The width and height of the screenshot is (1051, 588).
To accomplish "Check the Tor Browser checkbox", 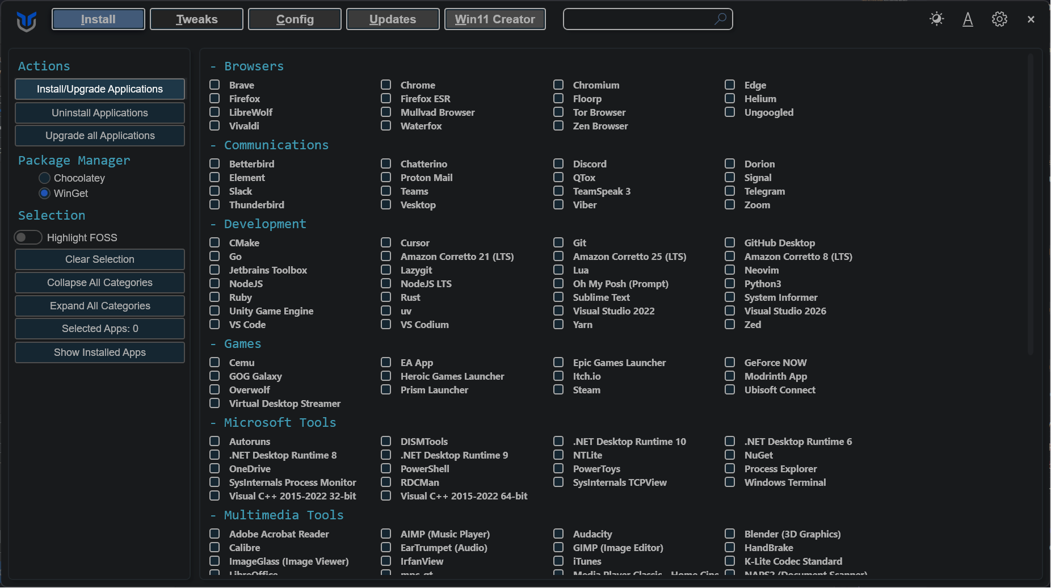I will [558, 112].
